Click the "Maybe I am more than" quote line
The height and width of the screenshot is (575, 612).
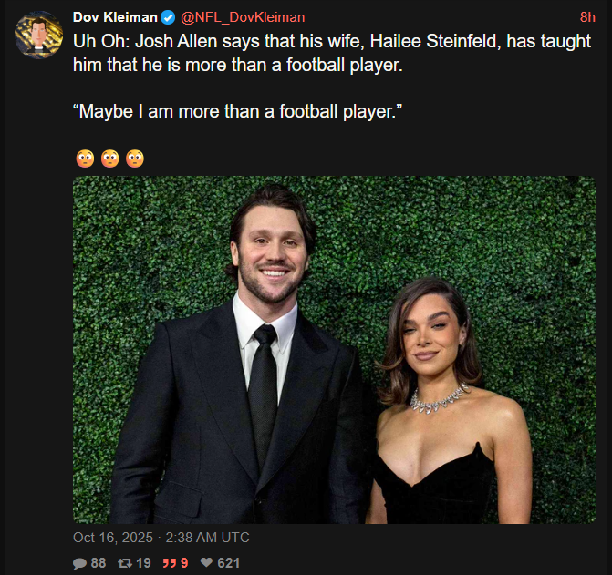point(238,116)
